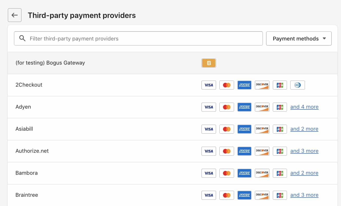Screen dimensions: 341x206
Task: Click the Amex icon in Authorize.net row
Action: click(244, 151)
